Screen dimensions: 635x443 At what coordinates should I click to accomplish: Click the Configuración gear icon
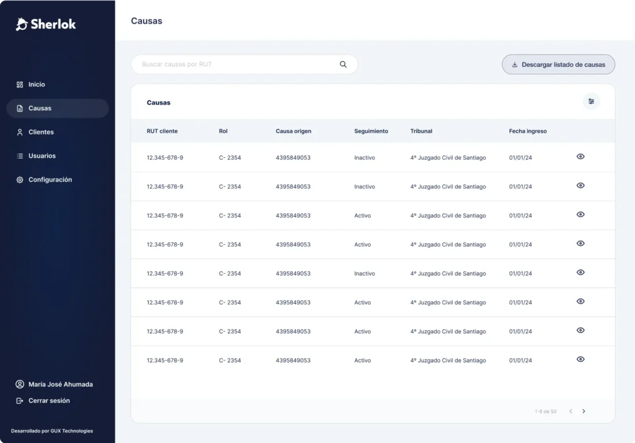[20, 180]
